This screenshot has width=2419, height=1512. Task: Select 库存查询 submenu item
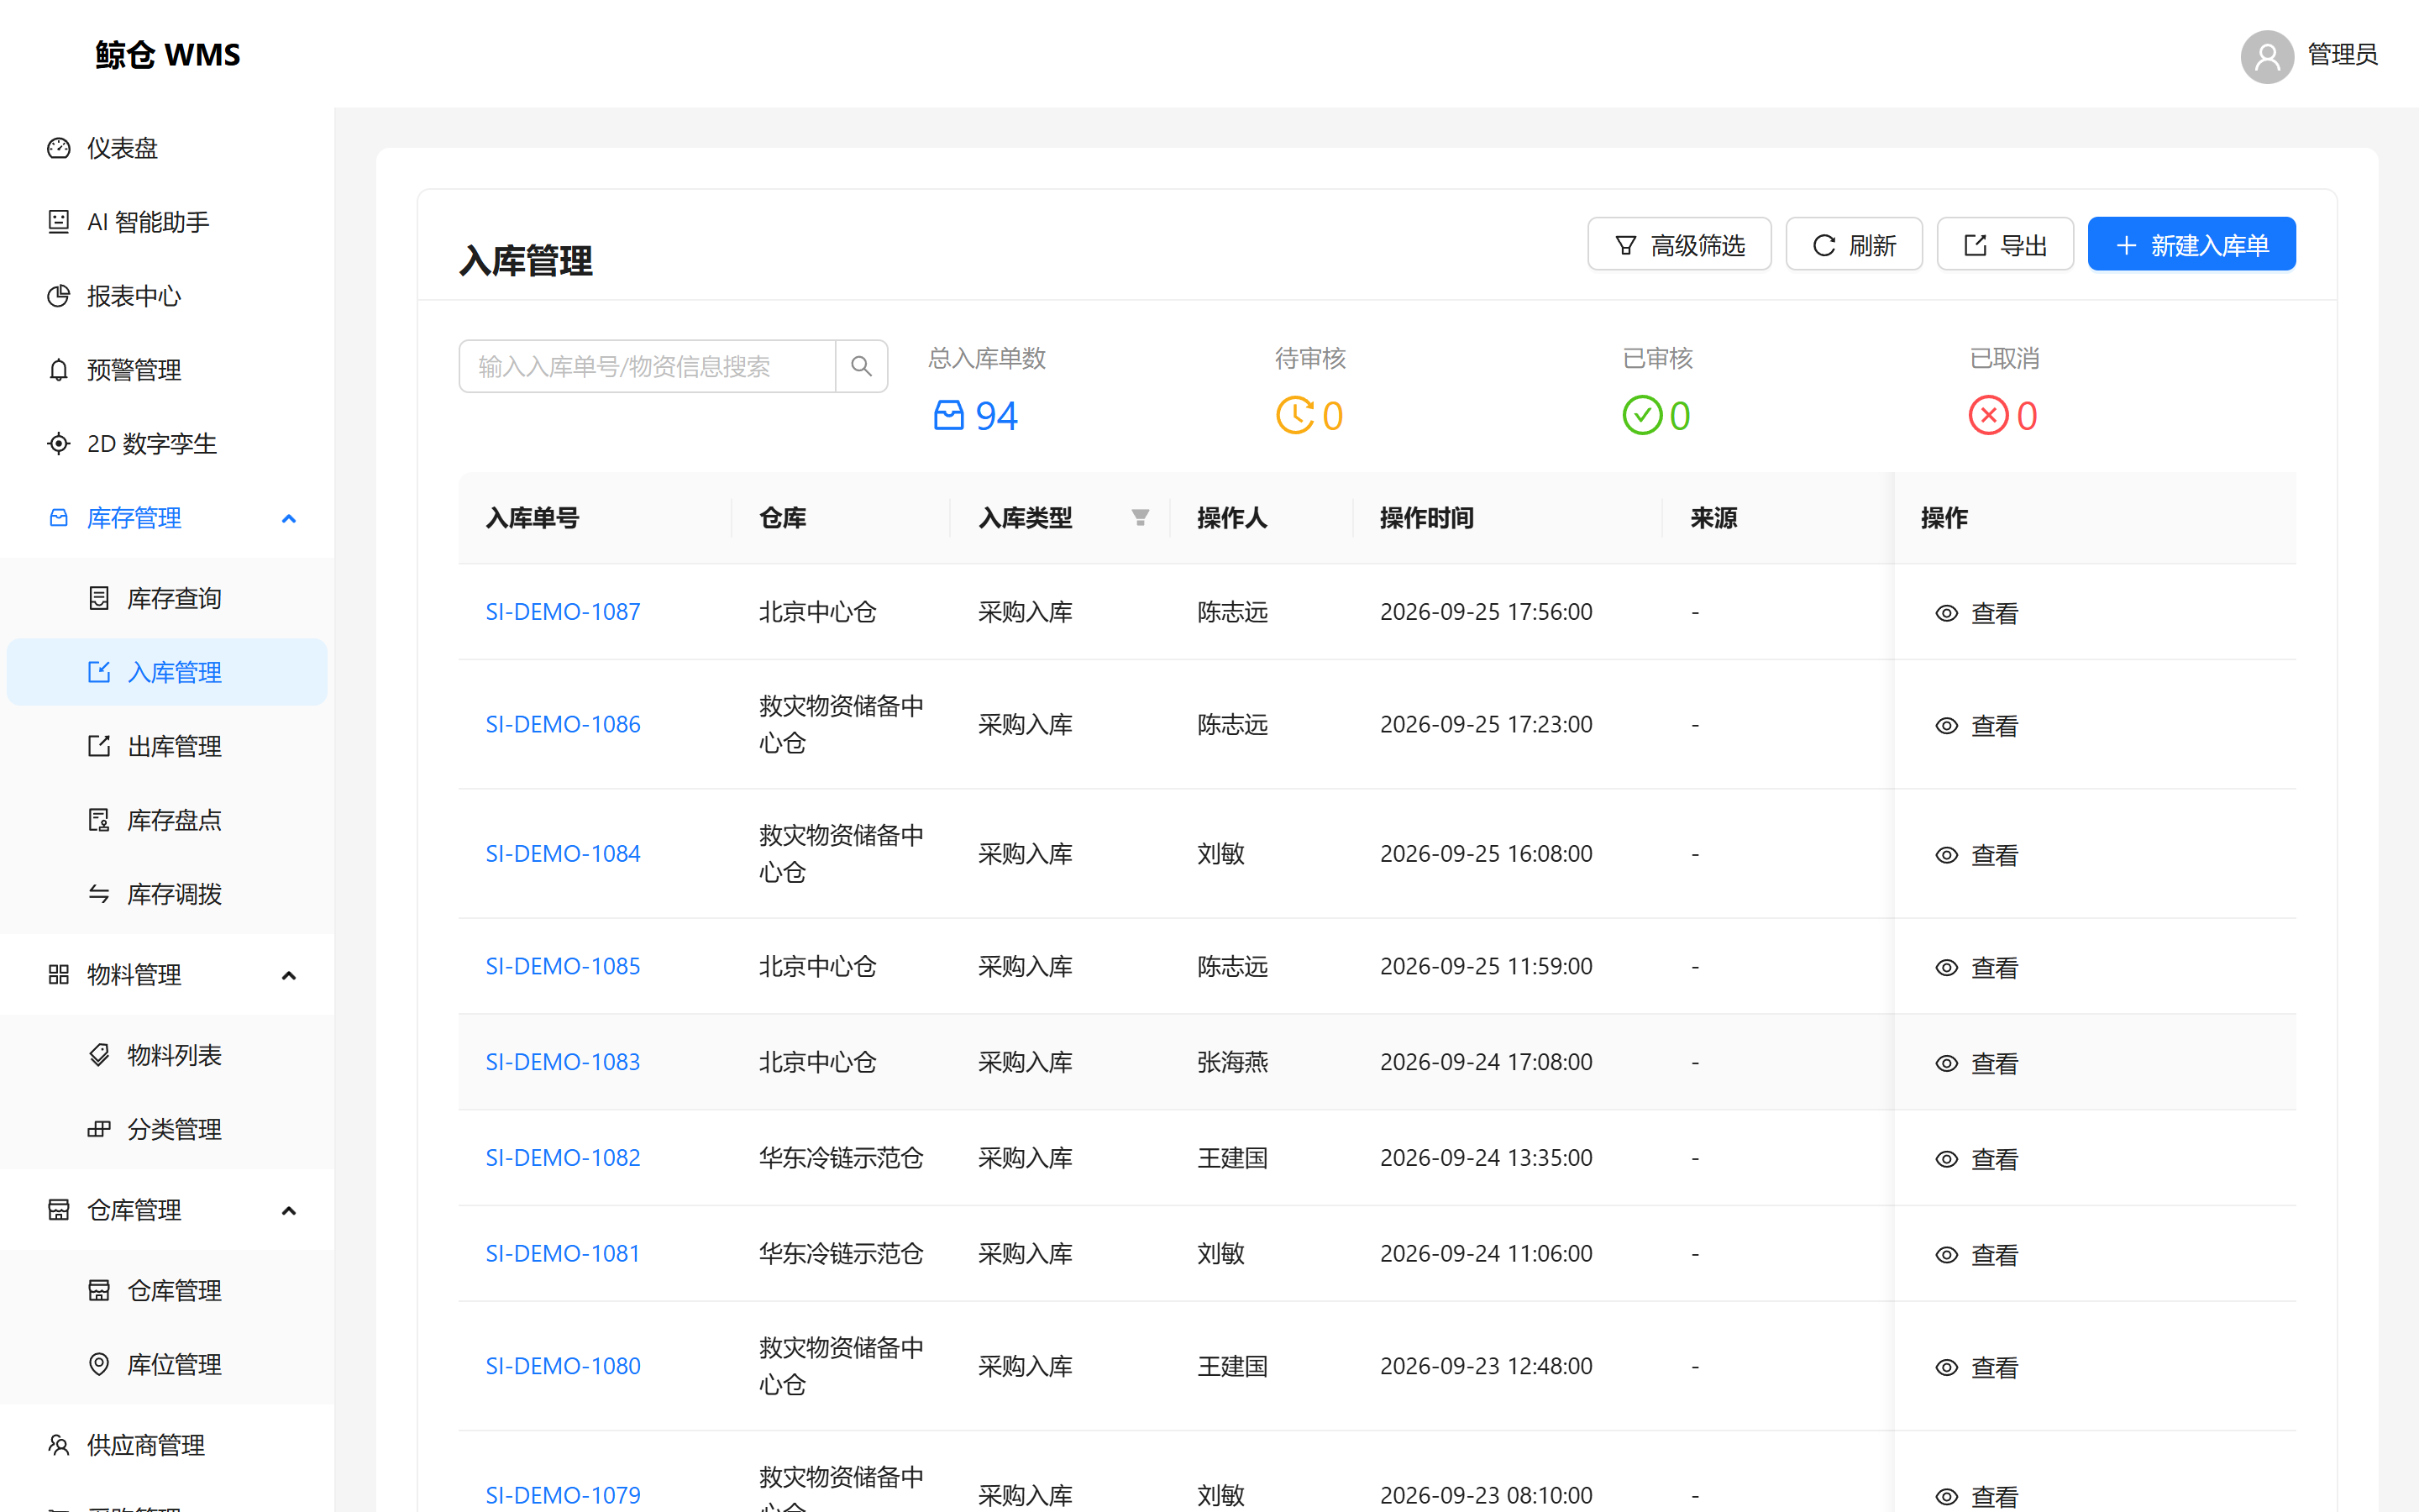pos(167,598)
